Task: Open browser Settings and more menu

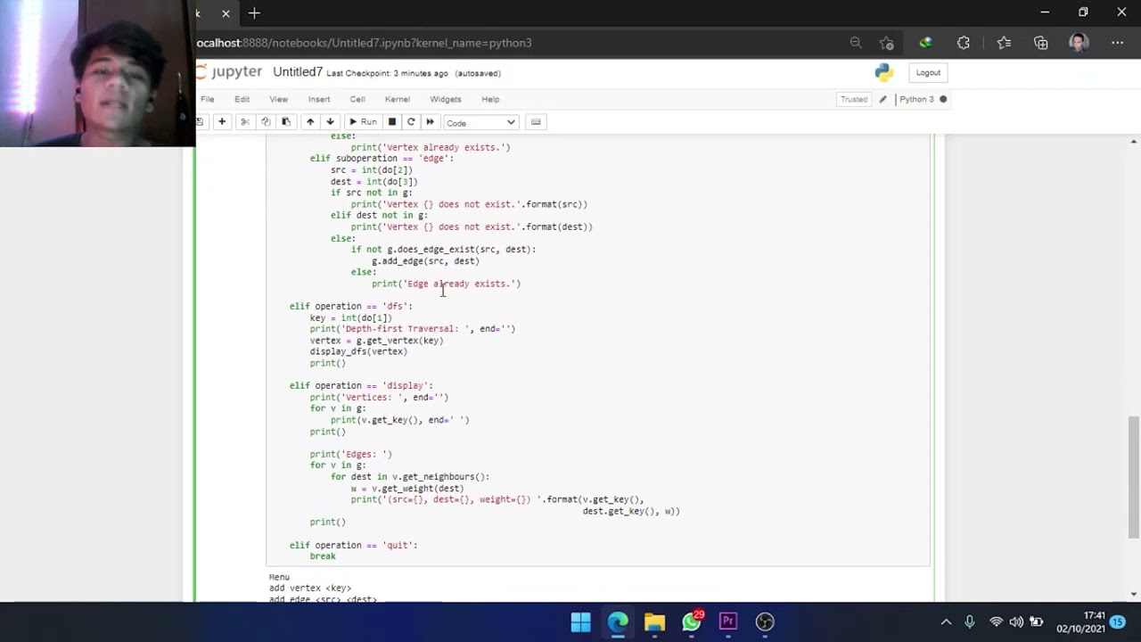Action: 1118,43
